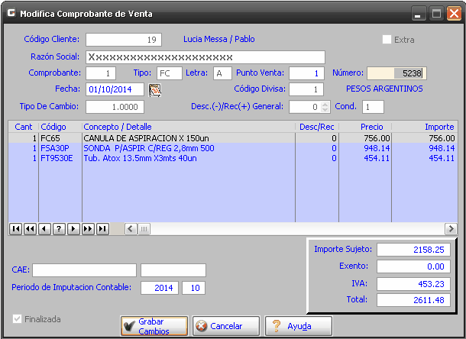Toggle the Extra checkbox
The height and width of the screenshot is (339, 466).
[x=387, y=40]
